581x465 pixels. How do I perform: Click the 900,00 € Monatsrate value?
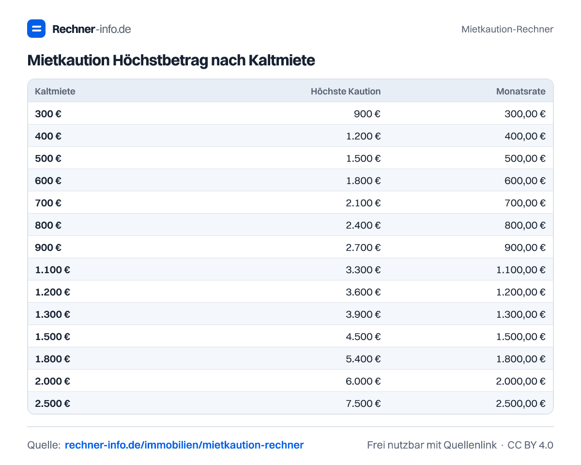[x=525, y=248]
